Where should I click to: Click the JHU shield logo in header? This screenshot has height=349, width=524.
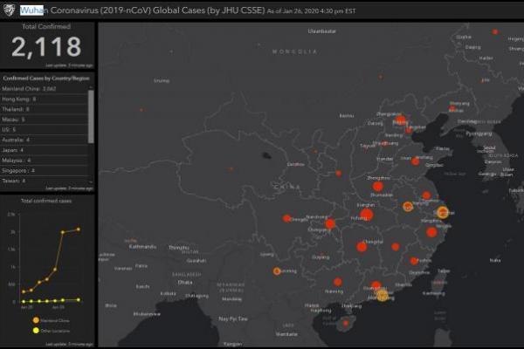click(x=9, y=10)
